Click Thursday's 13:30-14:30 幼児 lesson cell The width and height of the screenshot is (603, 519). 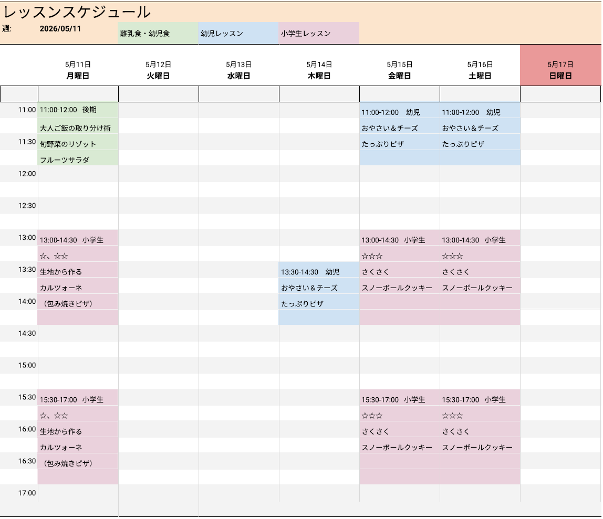pos(319,272)
